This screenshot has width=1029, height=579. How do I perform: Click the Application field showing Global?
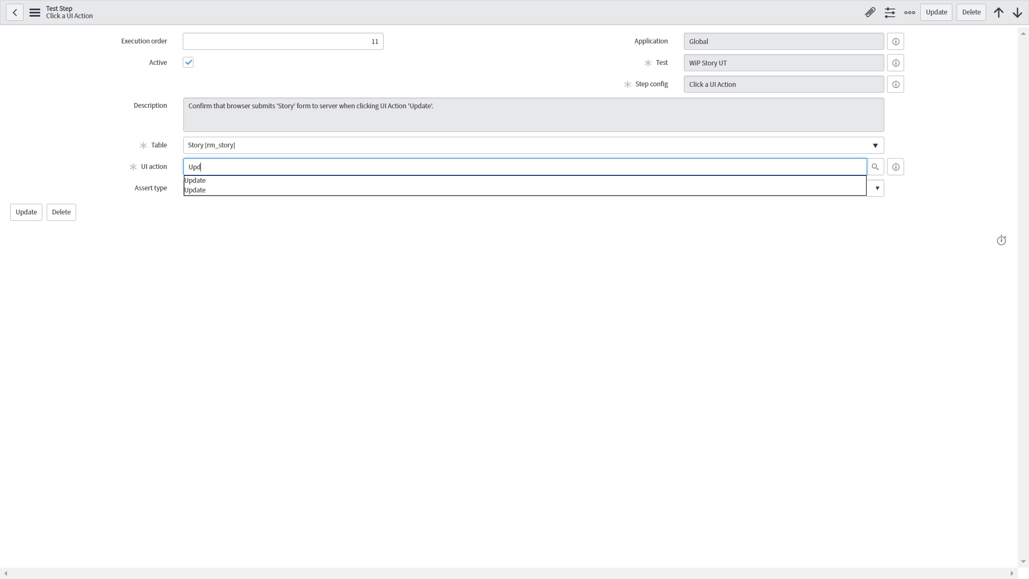[x=784, y=41]
